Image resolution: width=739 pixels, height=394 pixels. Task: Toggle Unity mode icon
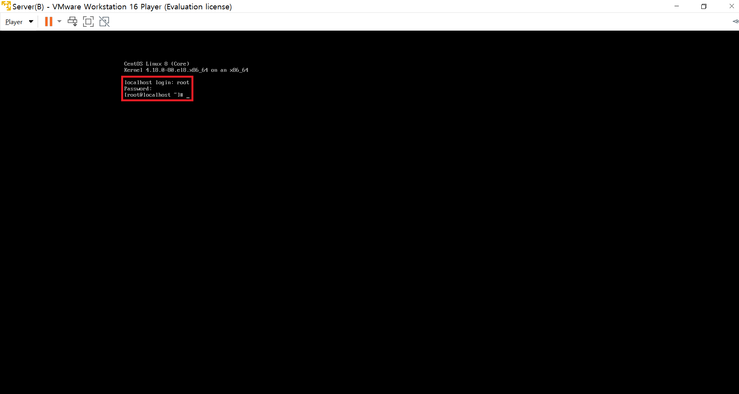tap(104, 22)
